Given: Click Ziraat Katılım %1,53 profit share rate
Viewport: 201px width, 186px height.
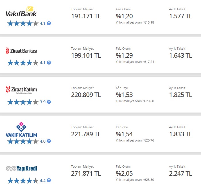Looking at the screenshot, I should pyautogui.click(x=124, y=95).
